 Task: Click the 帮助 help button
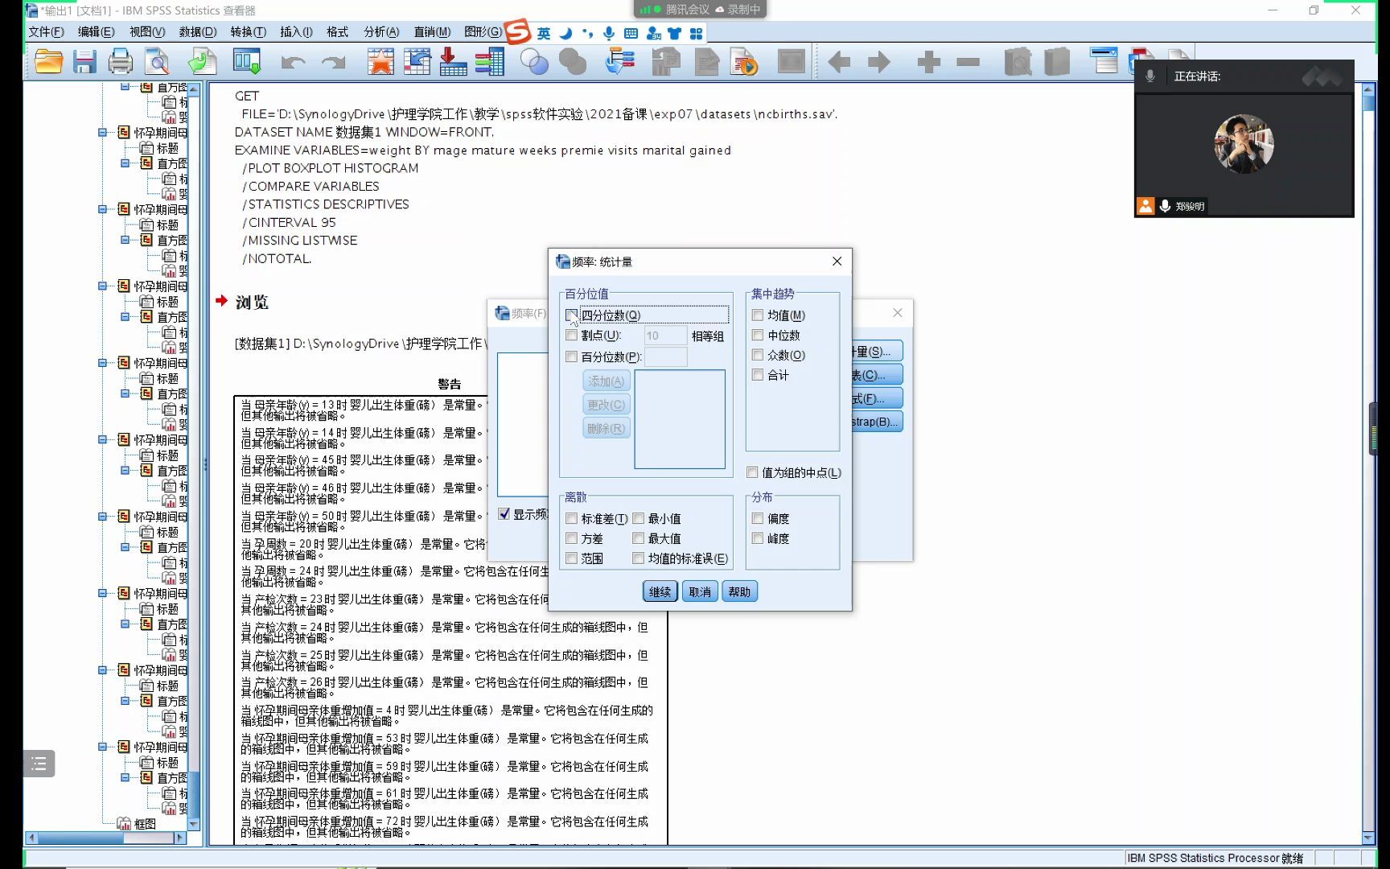739,592
